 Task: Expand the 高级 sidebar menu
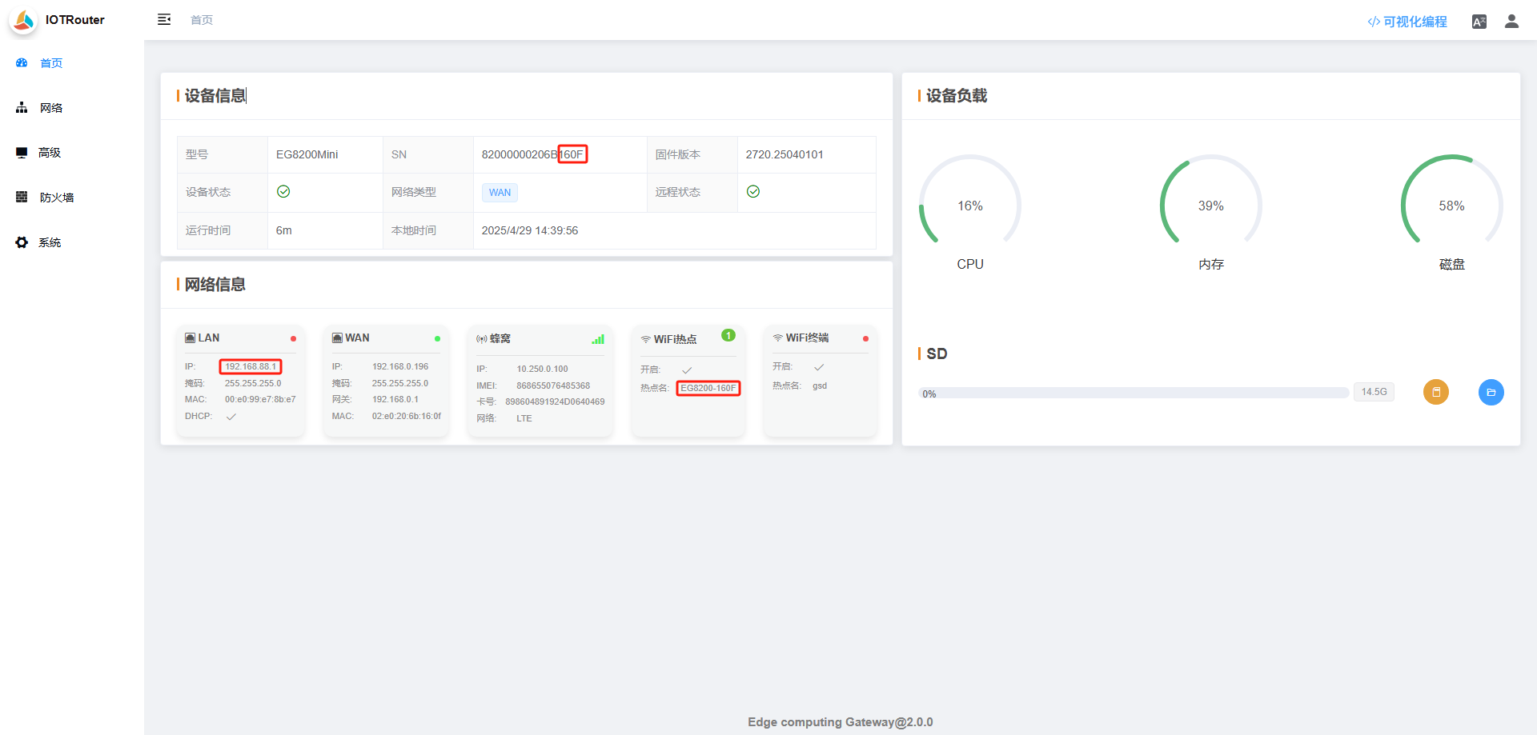[50, 153]
